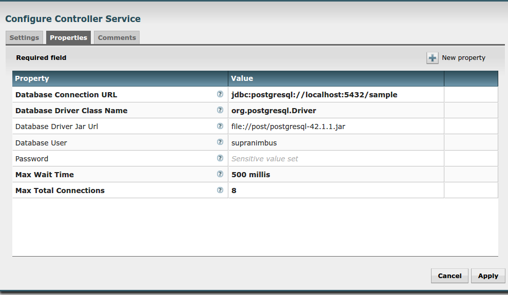Edit the Database Connection URL value

314,95
